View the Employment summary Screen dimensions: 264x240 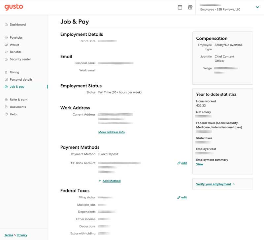click(200, 164)
